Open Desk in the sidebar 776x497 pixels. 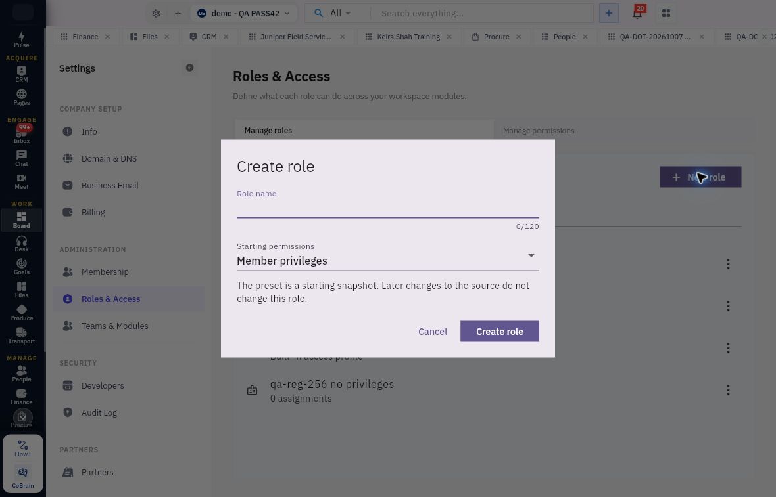point(21,244)
